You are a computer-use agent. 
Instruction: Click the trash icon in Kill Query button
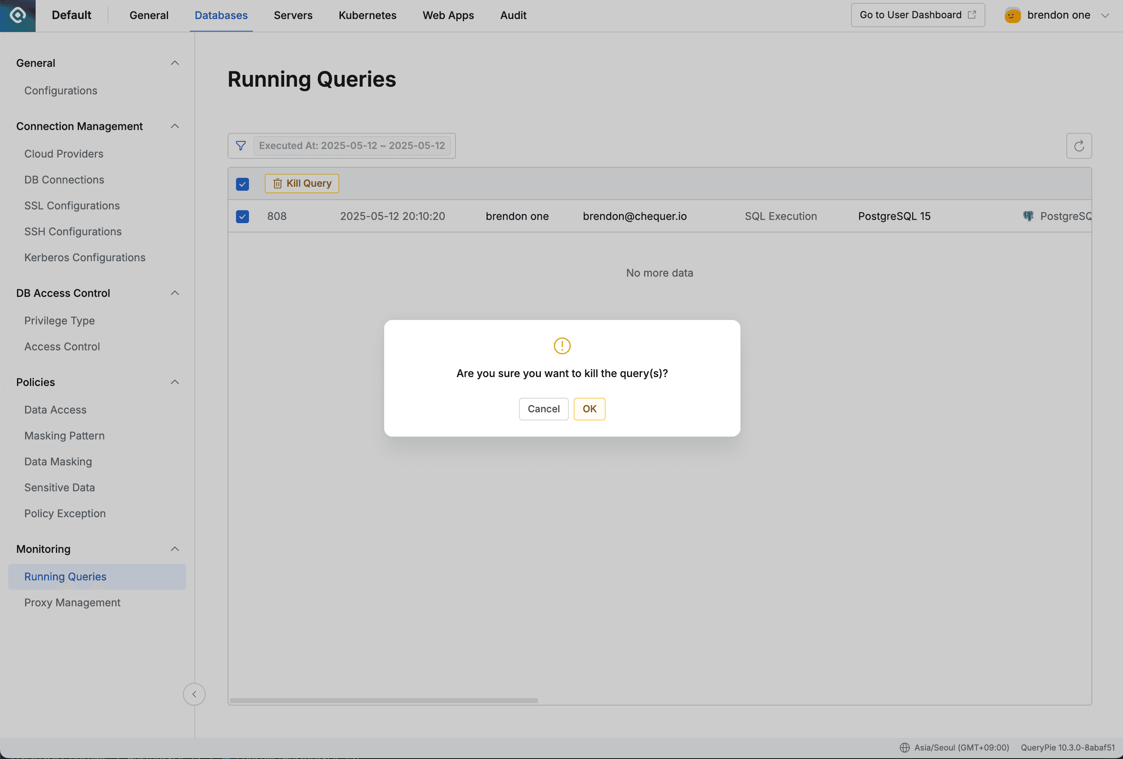coord(278,183)
